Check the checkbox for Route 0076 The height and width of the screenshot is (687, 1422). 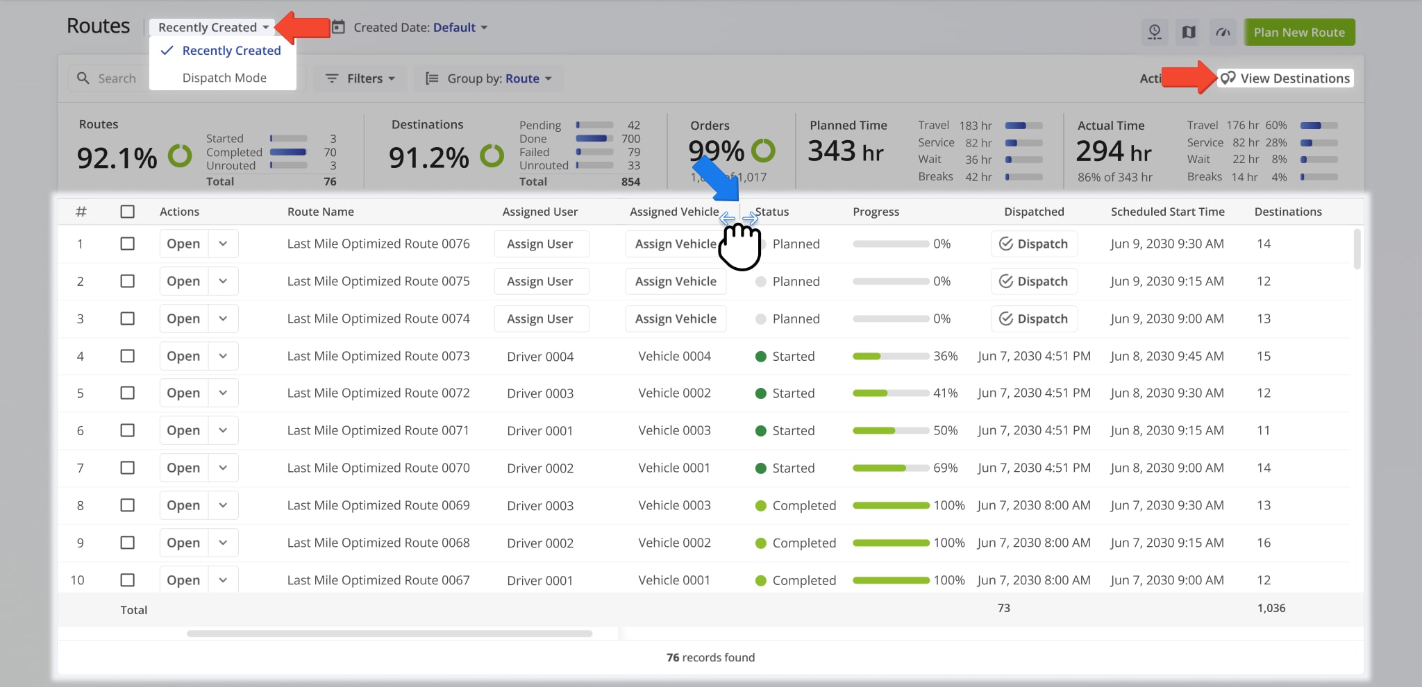128,244
